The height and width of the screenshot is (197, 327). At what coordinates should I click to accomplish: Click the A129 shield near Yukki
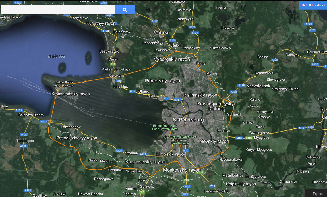coord(173,40)
